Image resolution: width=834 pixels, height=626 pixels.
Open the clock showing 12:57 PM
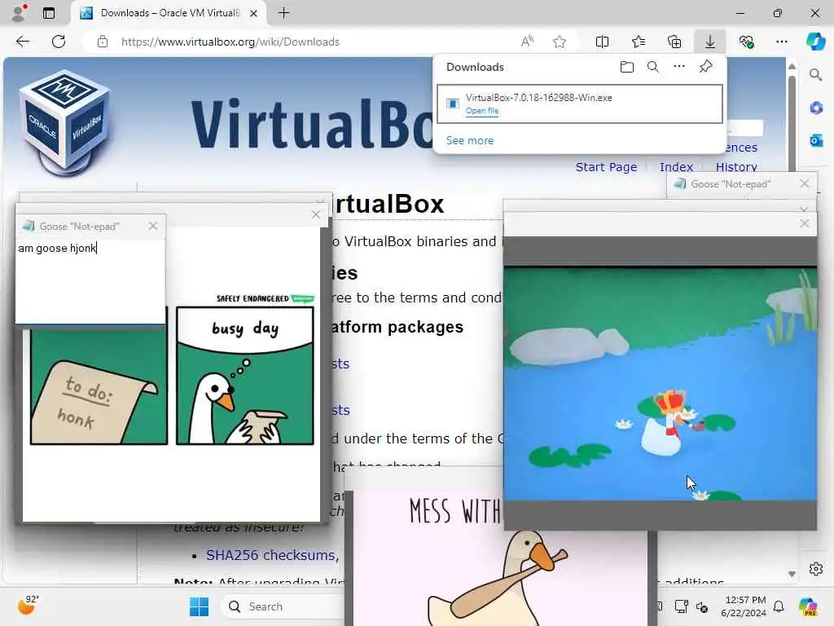tap(744, 606)
